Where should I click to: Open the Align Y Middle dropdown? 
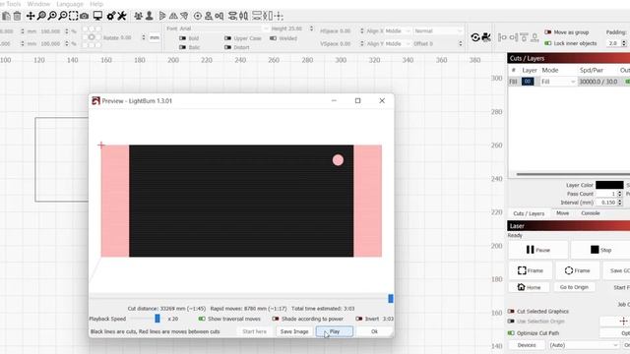click(398, 43)
